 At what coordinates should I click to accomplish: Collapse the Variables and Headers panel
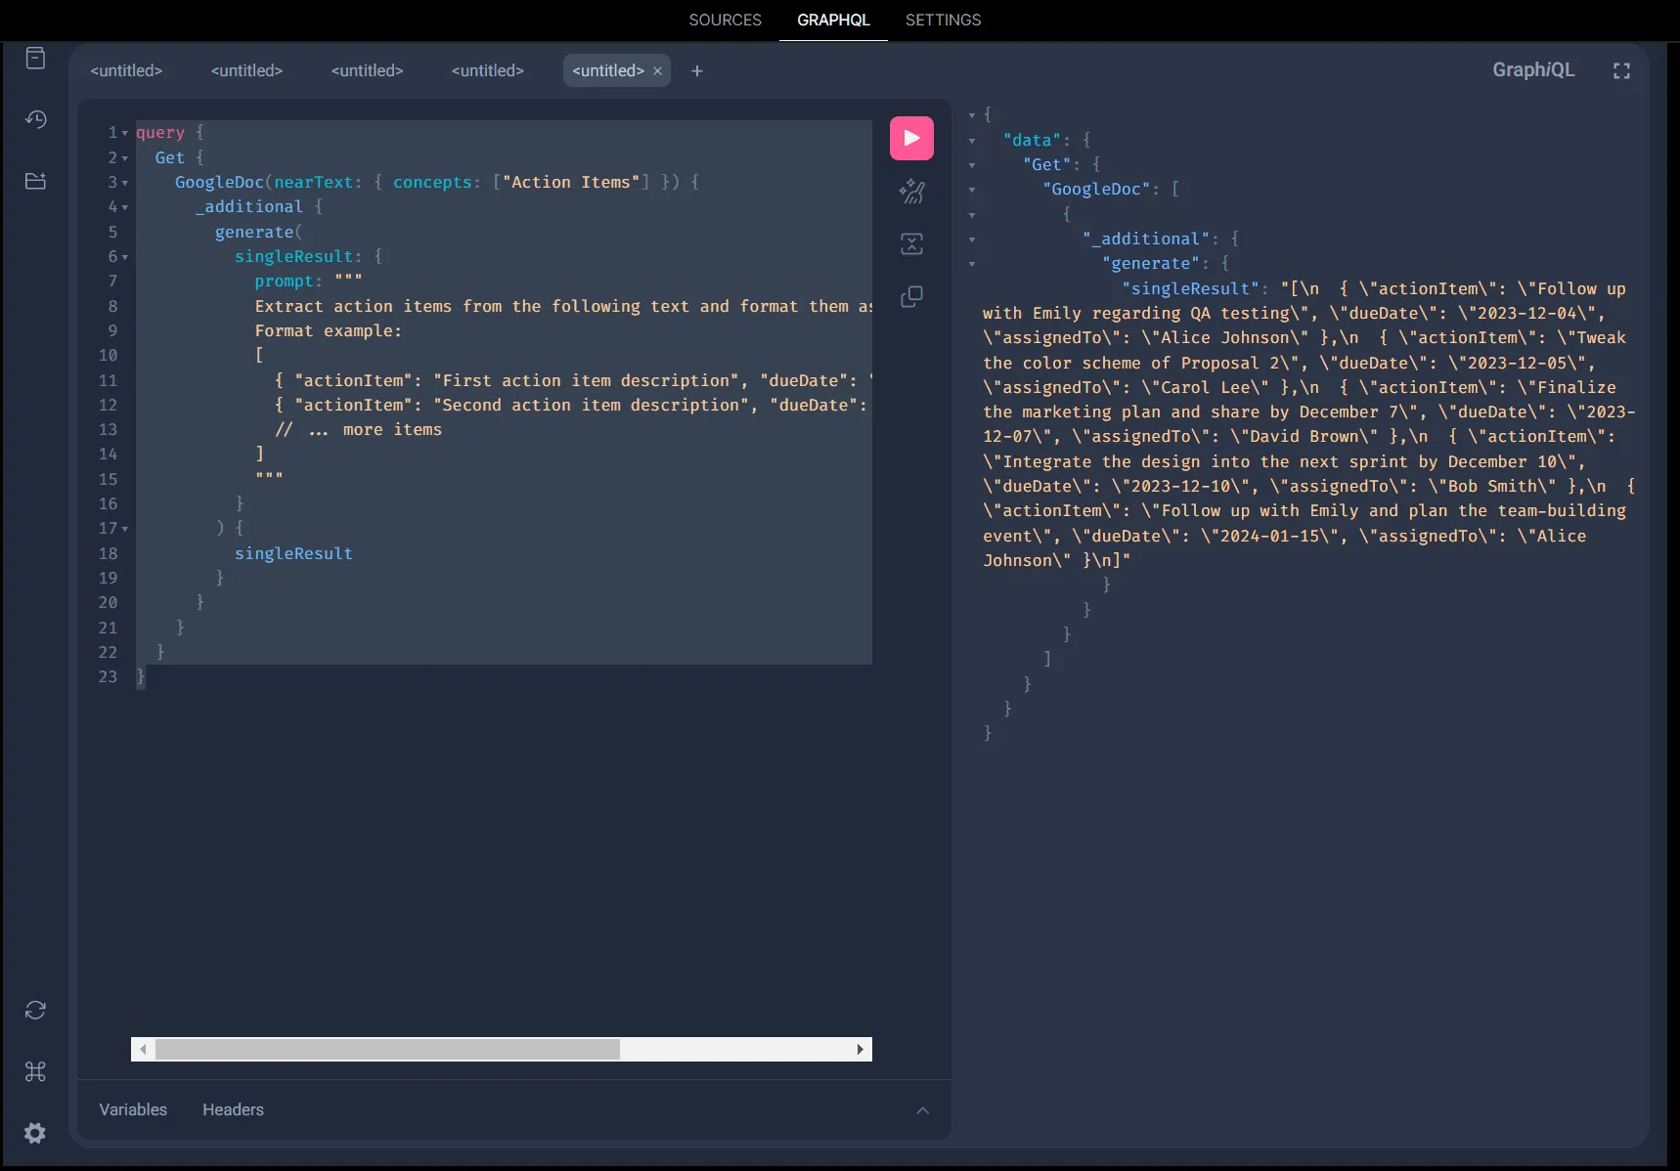pos(922,1110)
